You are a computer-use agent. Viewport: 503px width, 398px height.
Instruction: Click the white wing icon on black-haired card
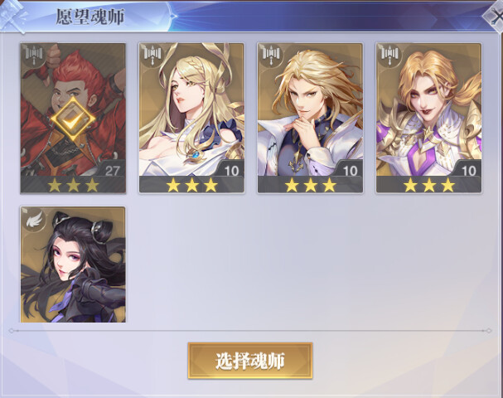[34, 220]
